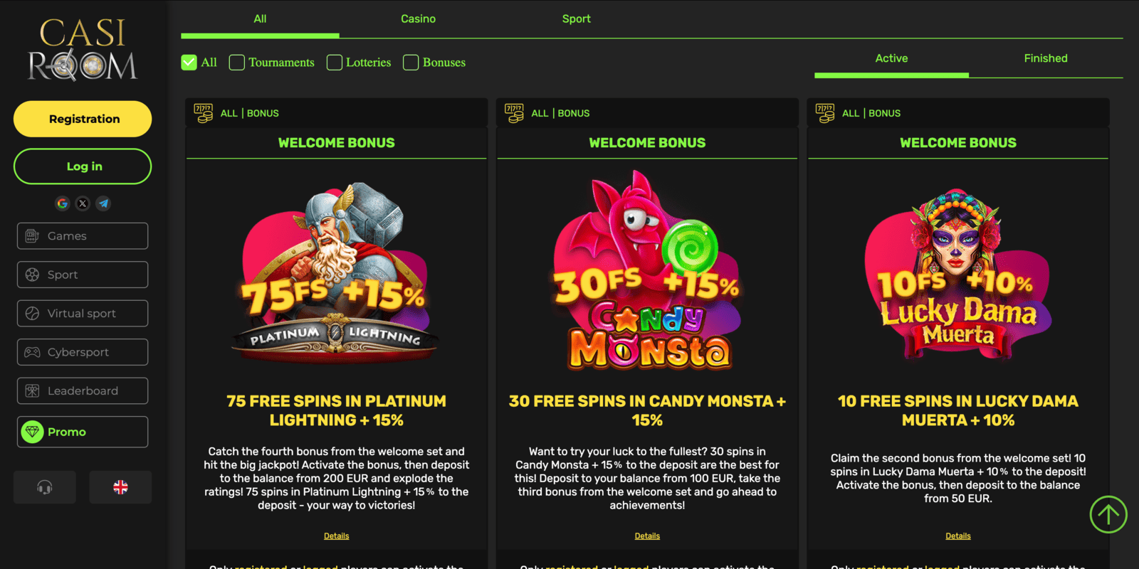Click the Google login icon

pyautogui.click(x=63, y=203)
